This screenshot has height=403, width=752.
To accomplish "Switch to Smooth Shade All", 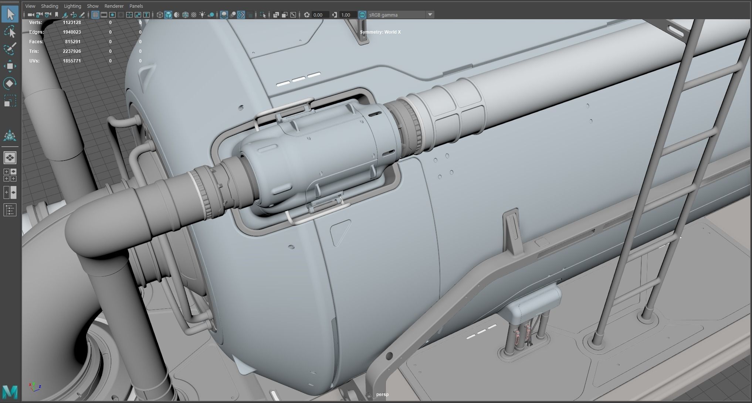I will pos(168,15).
